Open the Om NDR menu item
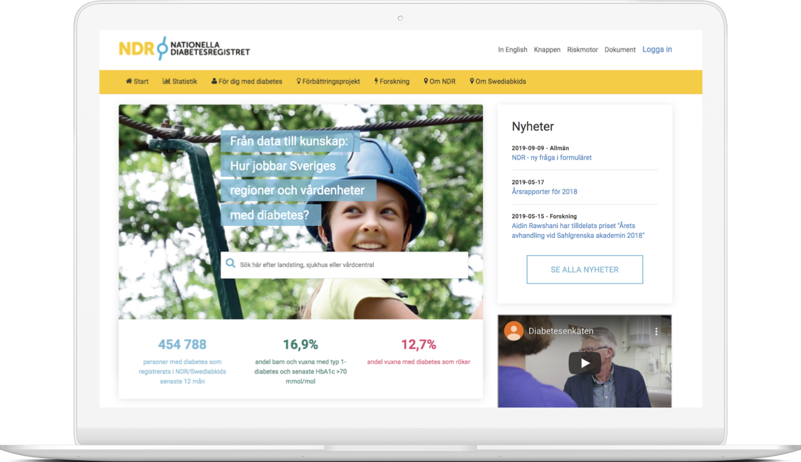This screenshot has width=801, height=462. (439, 81)
